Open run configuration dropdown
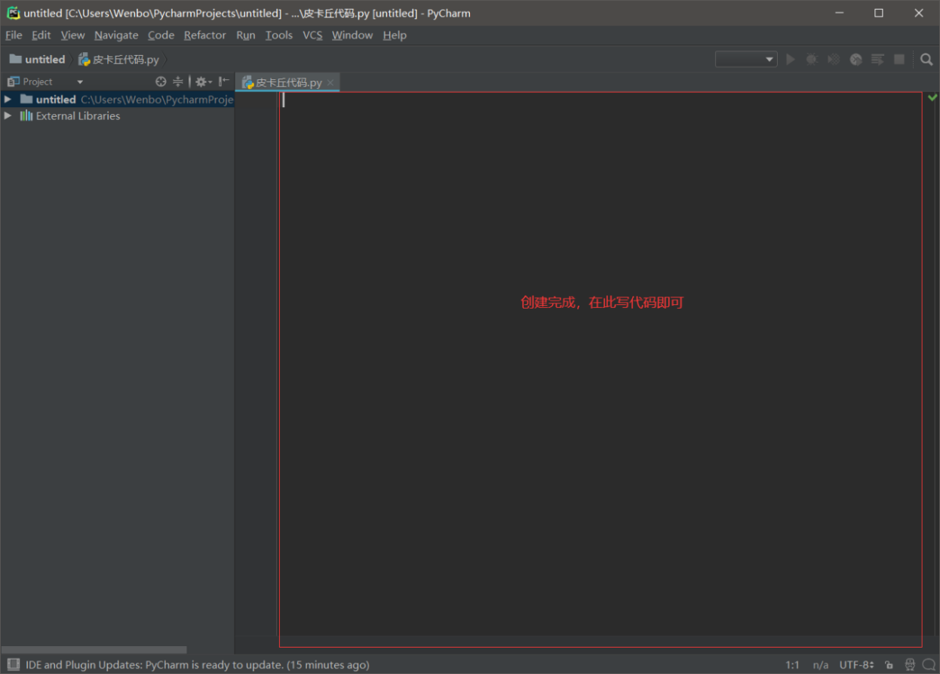 746,59
